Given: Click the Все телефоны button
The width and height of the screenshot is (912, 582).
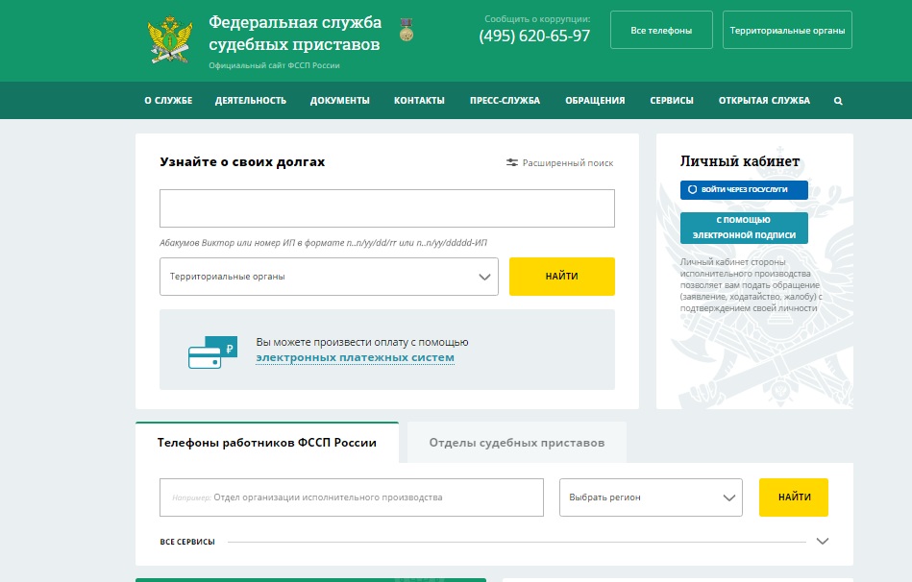Looking at the screenshot, I should pos(661,30).
